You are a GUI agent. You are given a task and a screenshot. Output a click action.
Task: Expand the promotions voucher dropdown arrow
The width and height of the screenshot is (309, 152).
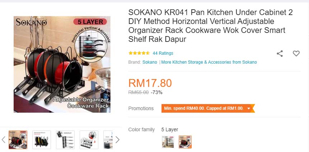point(249,108)
